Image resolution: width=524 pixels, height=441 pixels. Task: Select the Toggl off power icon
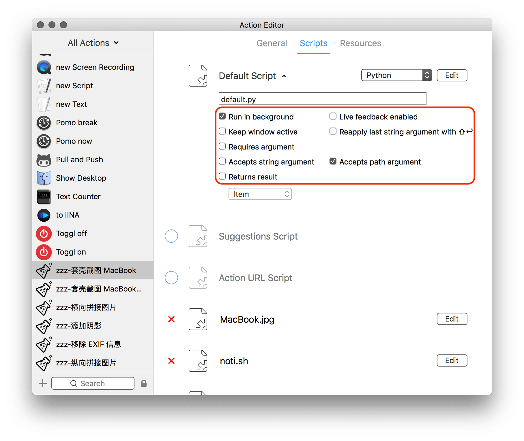pos(44,233)
